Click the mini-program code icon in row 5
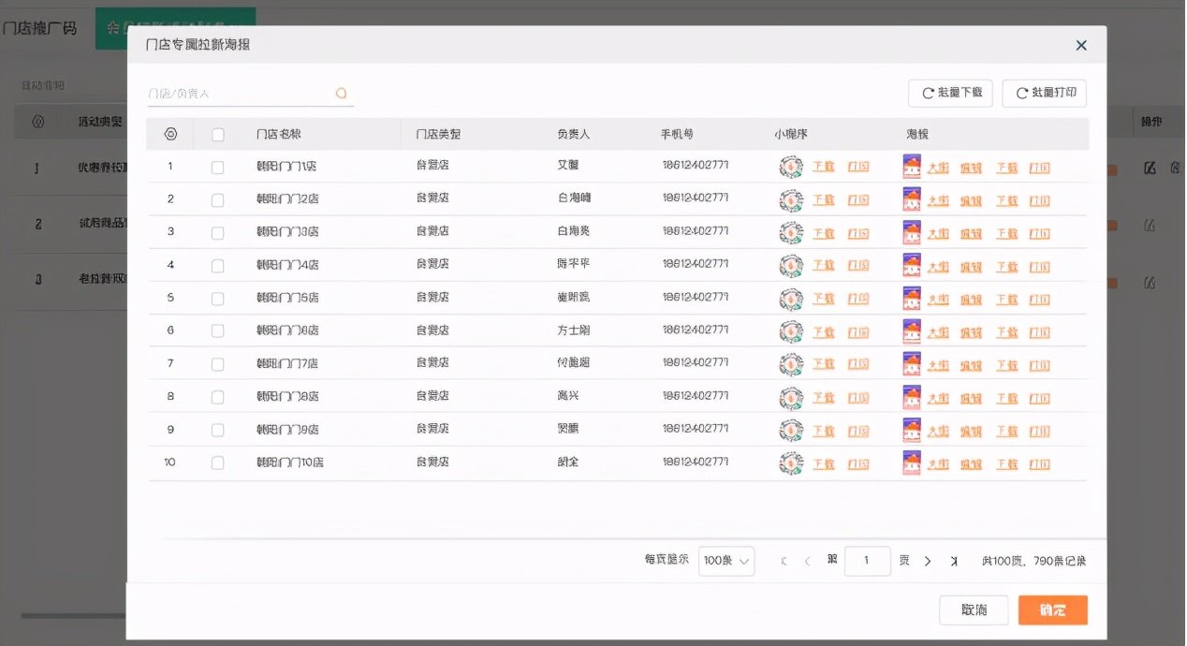1187x646 pixels. (791, 299)
